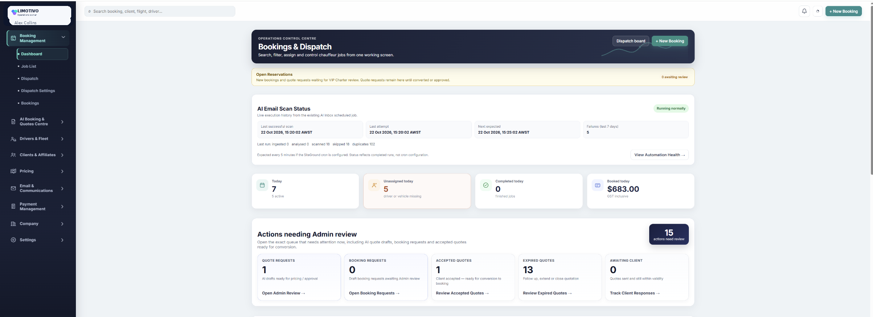Screen dimensions: 873x317
Task: Expand the Company menu chevron
Action: point(62,224)
